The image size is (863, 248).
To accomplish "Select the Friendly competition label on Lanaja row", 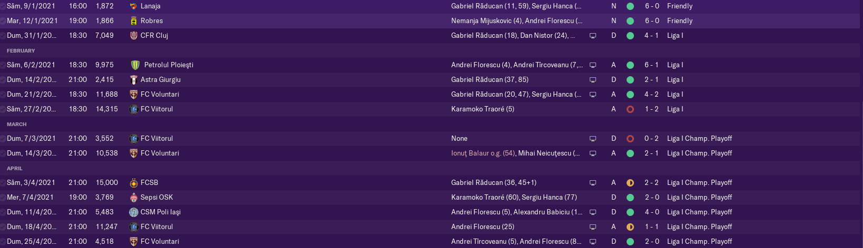I will [x=680, y=6].
